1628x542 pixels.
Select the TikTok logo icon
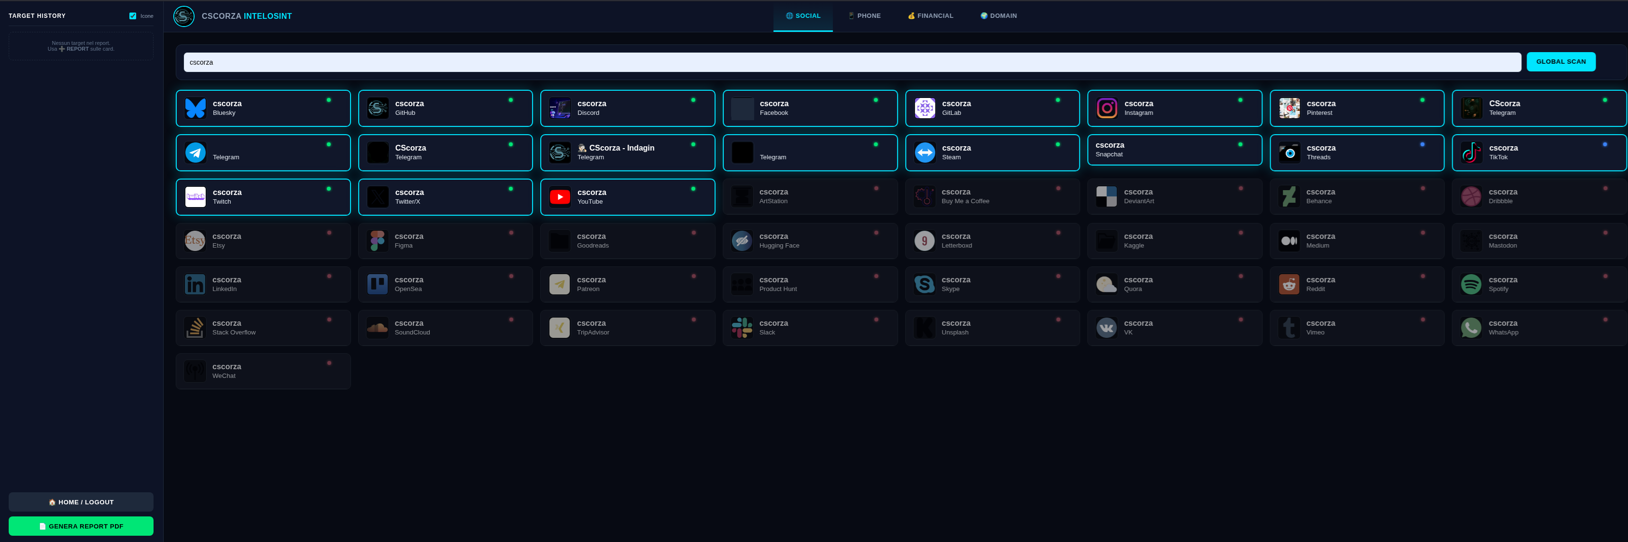coord(1471,152)
